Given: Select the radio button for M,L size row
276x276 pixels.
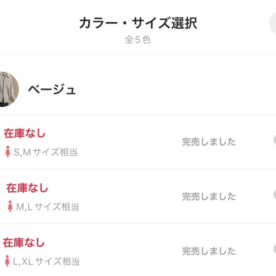Looking at the screenshot, I should [274, 195].
